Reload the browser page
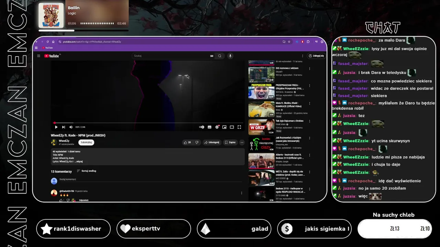Image resolution: width=440 pixels, height=247 pixels. (47, 42)
